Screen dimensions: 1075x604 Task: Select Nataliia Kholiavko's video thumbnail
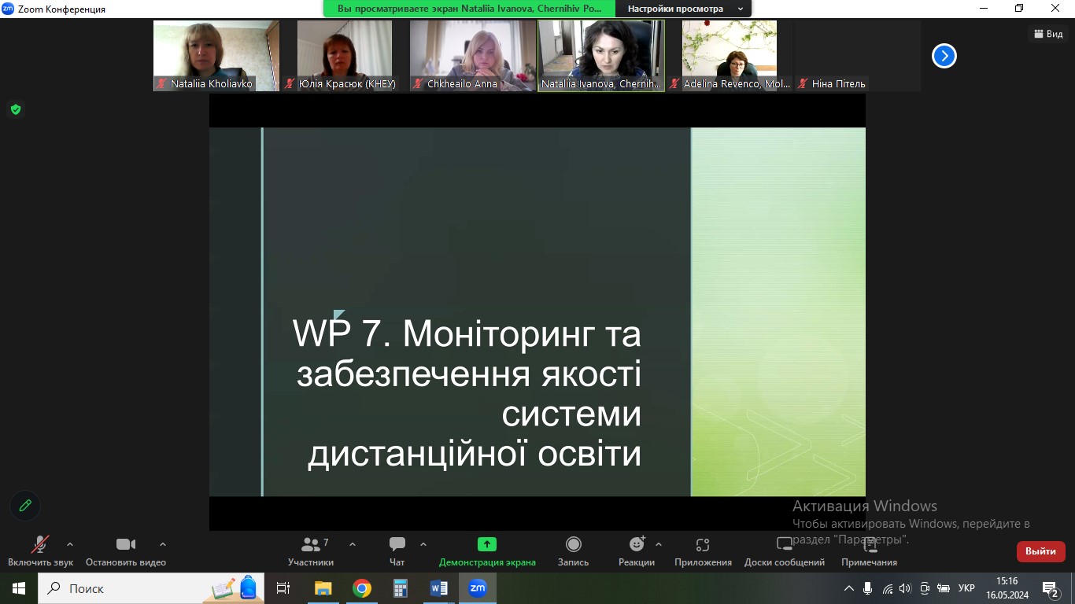coord(216,56)
